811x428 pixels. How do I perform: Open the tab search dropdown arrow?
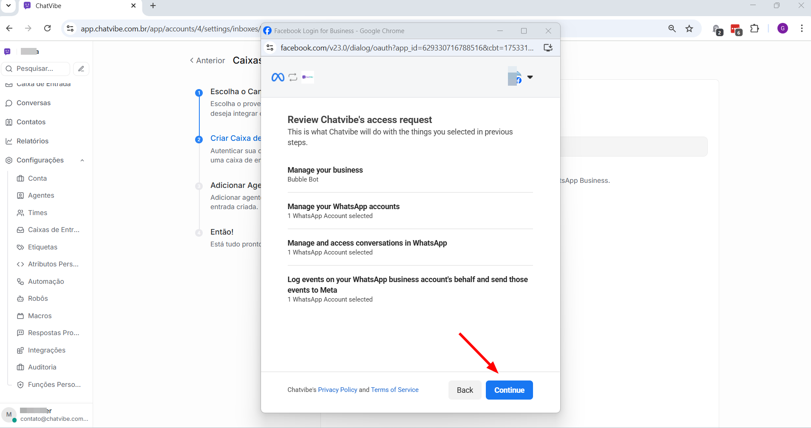9,6
